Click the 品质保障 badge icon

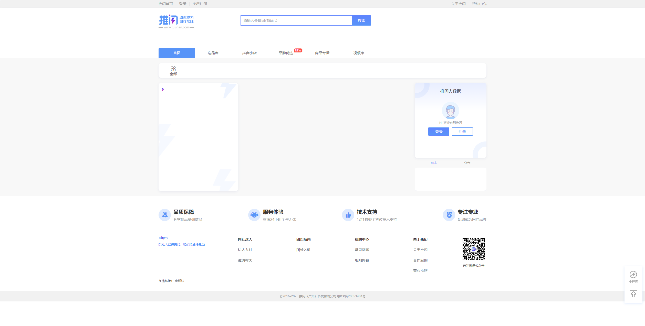165,215
